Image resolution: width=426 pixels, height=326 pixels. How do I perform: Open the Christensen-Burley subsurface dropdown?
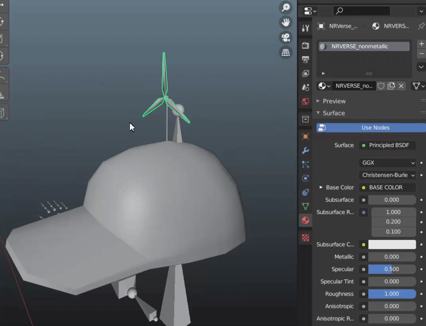387,175
